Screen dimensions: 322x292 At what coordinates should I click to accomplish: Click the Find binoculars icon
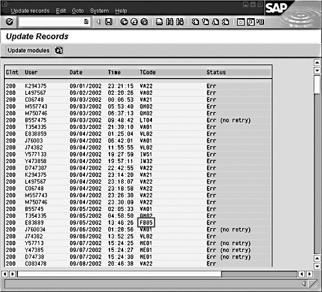click(169, 22)
